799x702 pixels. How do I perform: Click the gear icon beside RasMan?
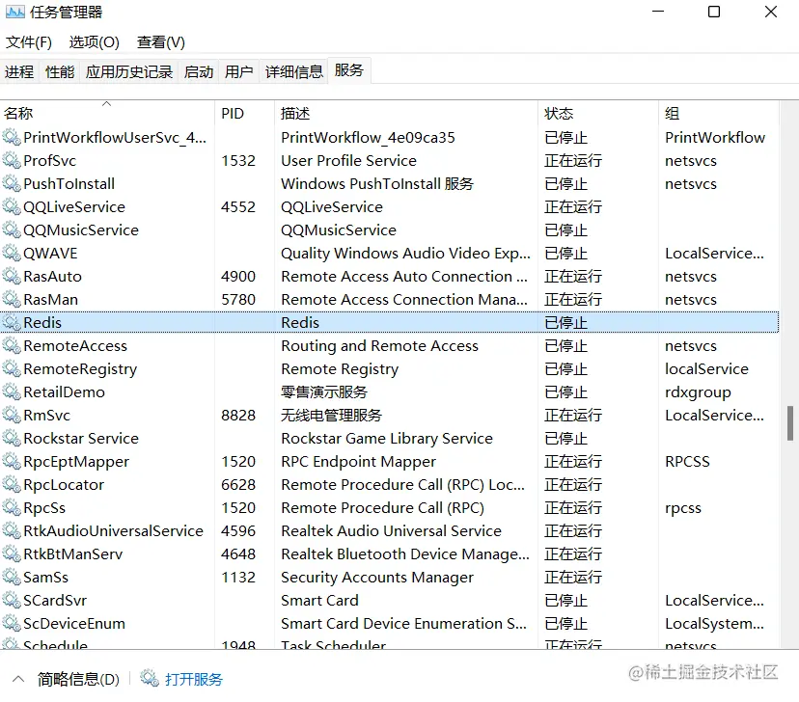[12, 299]
